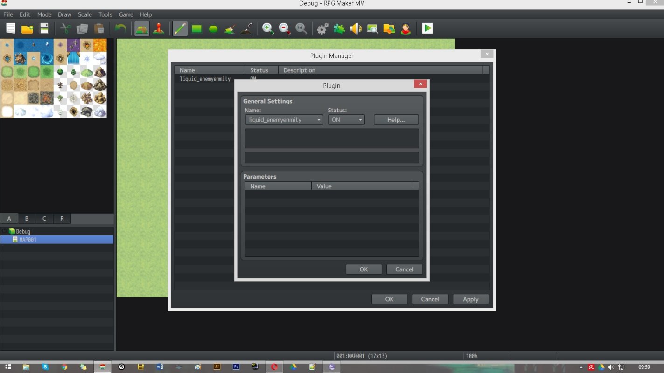This screenshot has width=664, height=373.
Task: Click the Cut scissors icon
Action: 65,28
